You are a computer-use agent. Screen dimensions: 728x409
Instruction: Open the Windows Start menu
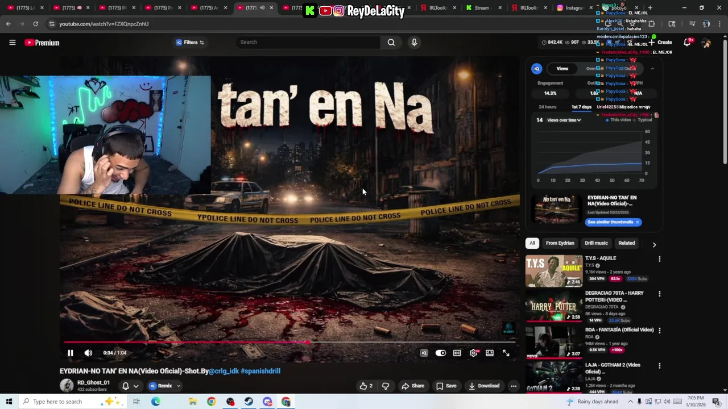click(x=9, y=402)
